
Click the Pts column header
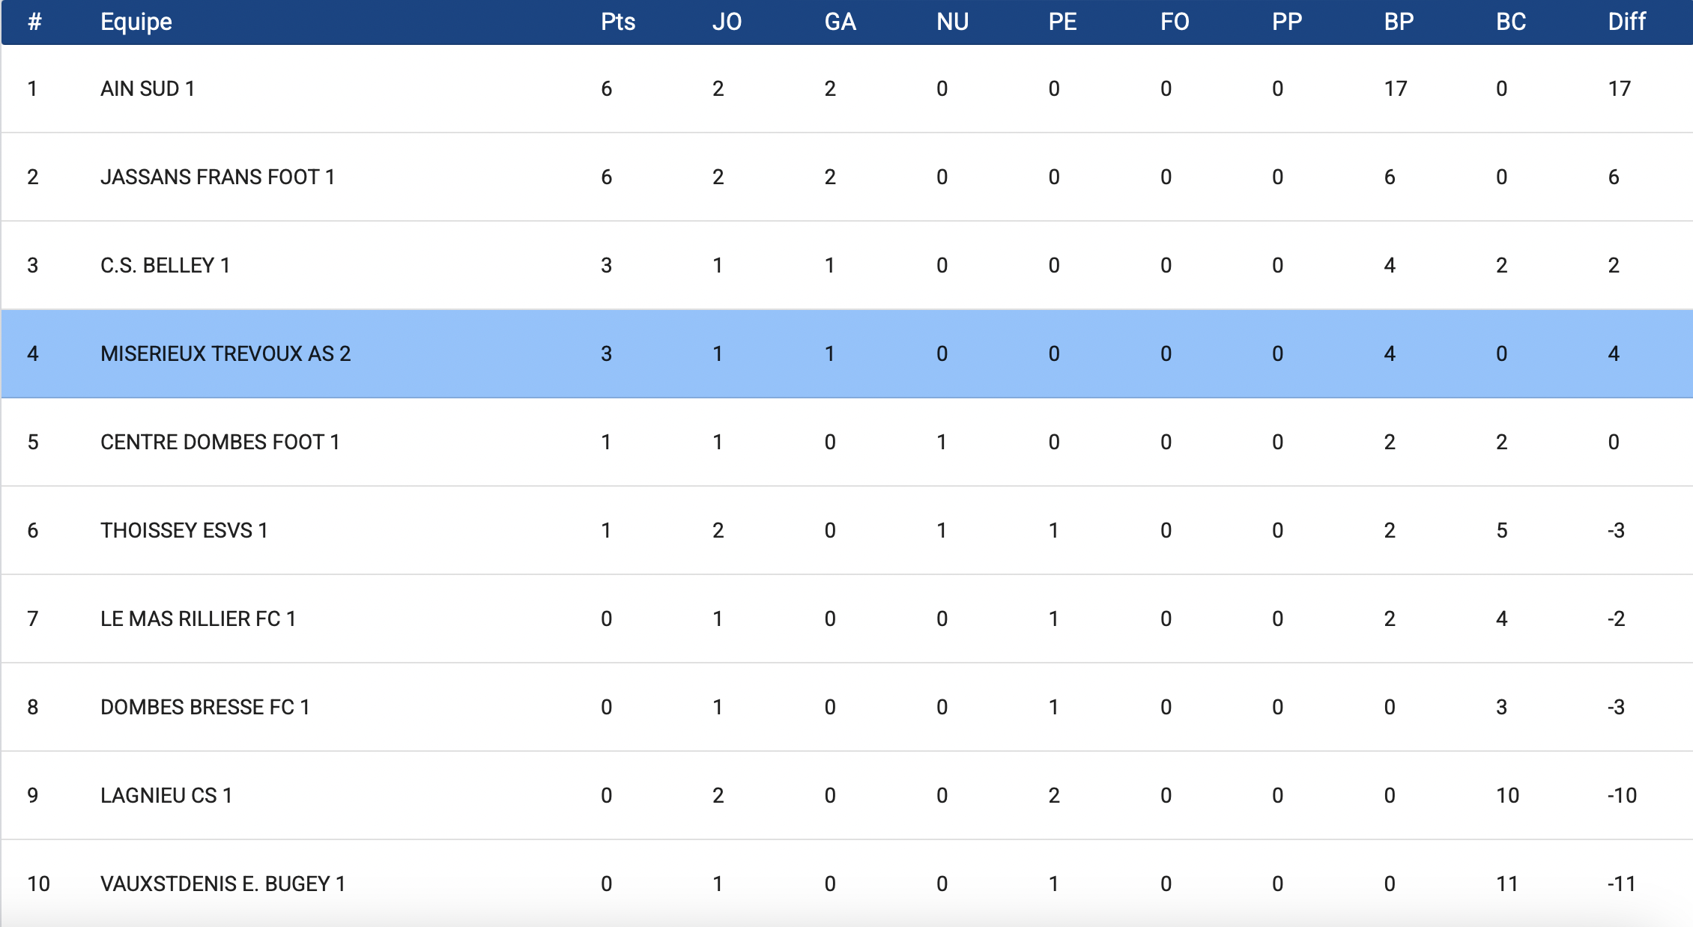[618, 22]
